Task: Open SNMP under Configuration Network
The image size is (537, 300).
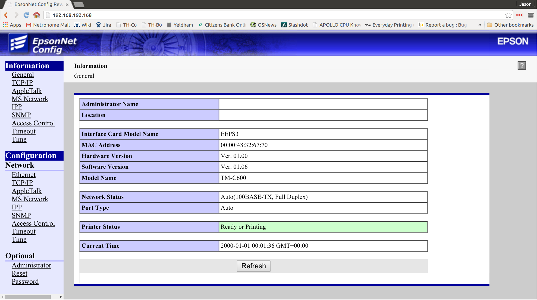Action: pos(21,215)
